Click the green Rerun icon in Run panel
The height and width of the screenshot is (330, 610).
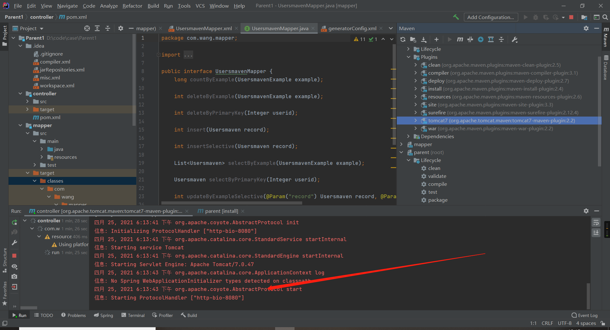(14, 222)
